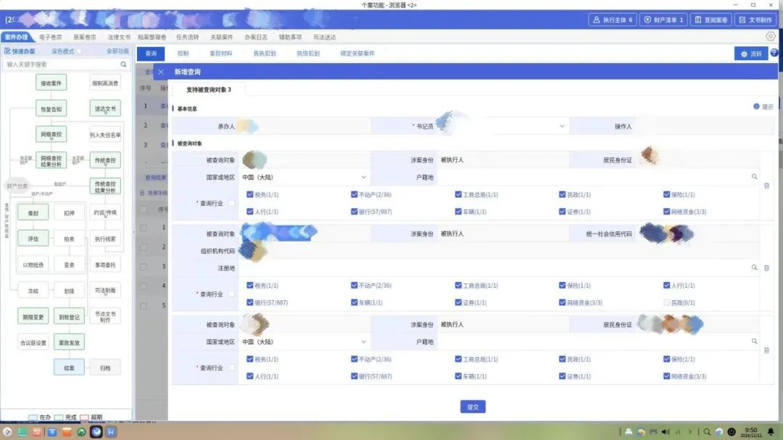Delete the third queried person with trash icon
This screenshot has height=440, width=783.
(x=766, y=351)
